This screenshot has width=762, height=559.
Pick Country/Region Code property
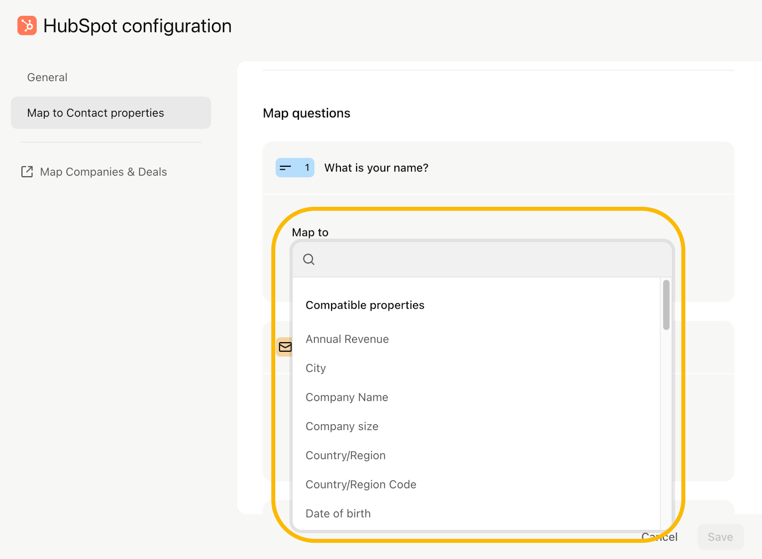[x=361, y=485]
